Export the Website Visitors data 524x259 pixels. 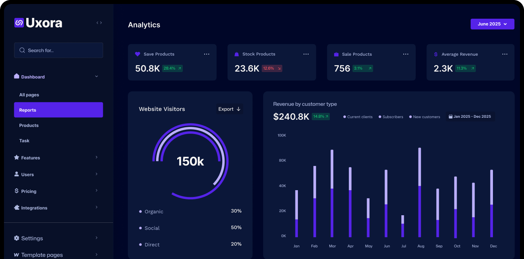coord(229,109)
